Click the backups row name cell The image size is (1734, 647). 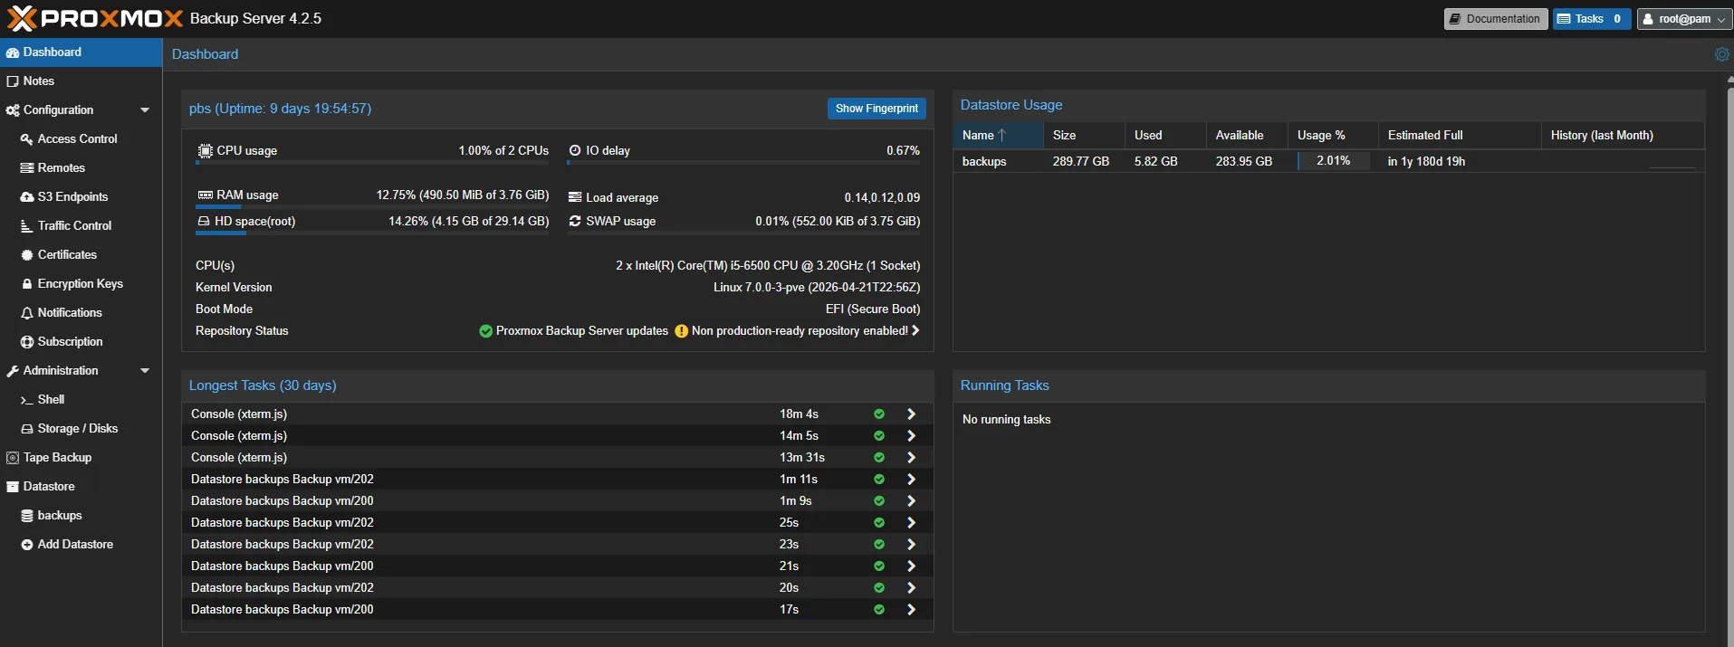pos(998,162)
